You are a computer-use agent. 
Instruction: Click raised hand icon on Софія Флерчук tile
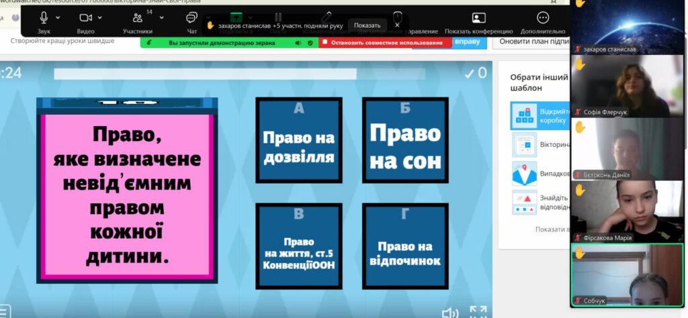point(580,64)
